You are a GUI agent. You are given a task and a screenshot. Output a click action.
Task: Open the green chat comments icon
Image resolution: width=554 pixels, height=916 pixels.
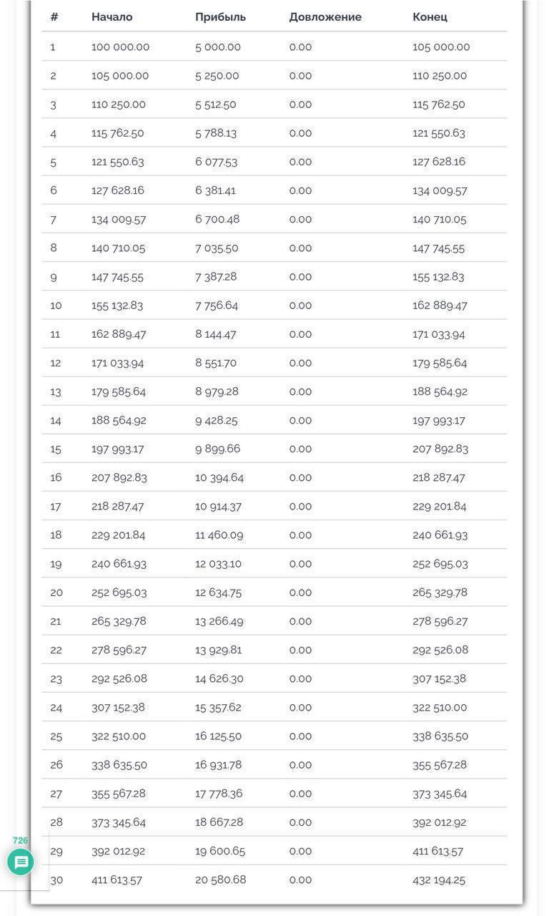point(21,862)
